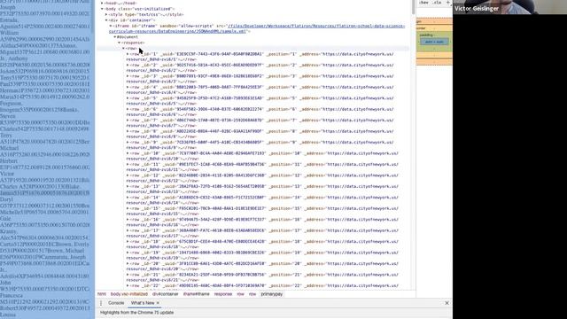The image size is (567, 319).
Task: Collapse the iframe element node
Action: point(111,26)
